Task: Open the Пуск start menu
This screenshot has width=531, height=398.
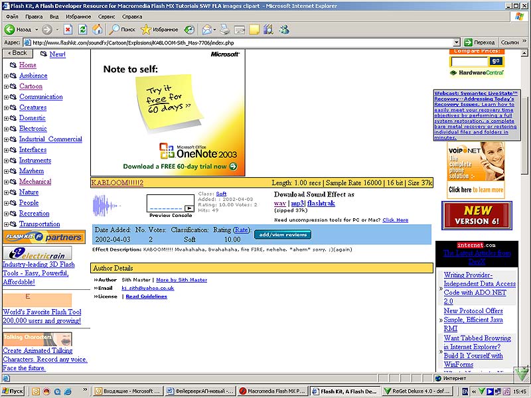Action: pos(13,391)
